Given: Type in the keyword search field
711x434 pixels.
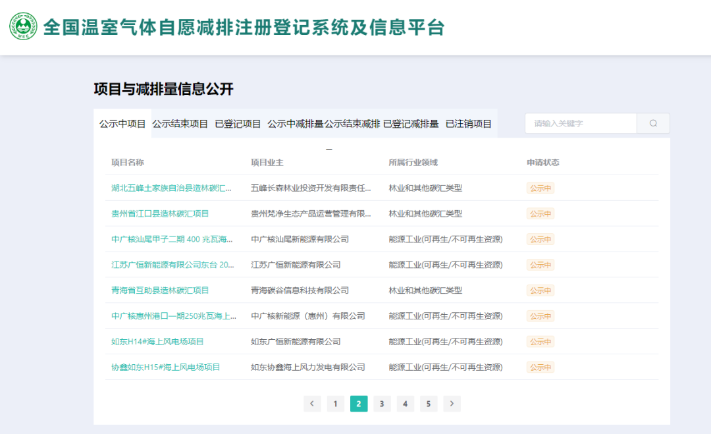Looking at the screenshot, I should click(x=581, y=123).
